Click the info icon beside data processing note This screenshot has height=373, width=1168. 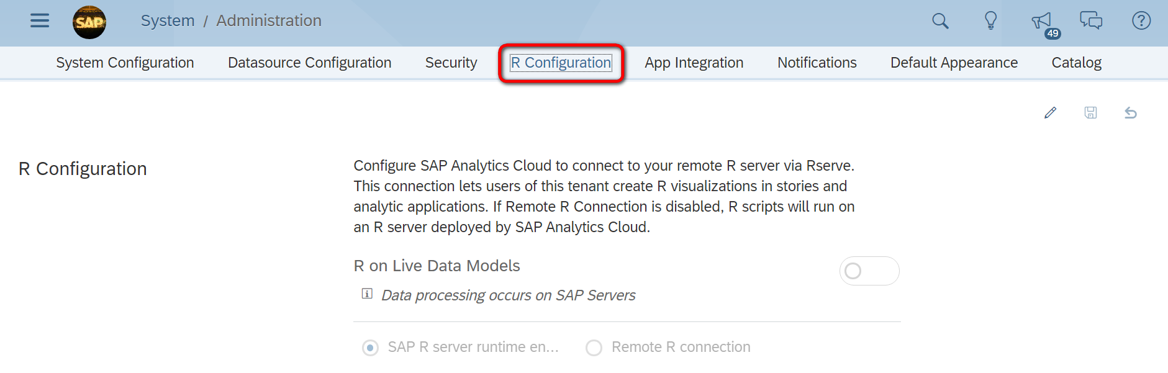click(x=367, y=294)
